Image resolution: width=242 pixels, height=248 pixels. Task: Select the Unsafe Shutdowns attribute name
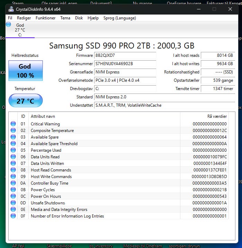pos(48,203)
